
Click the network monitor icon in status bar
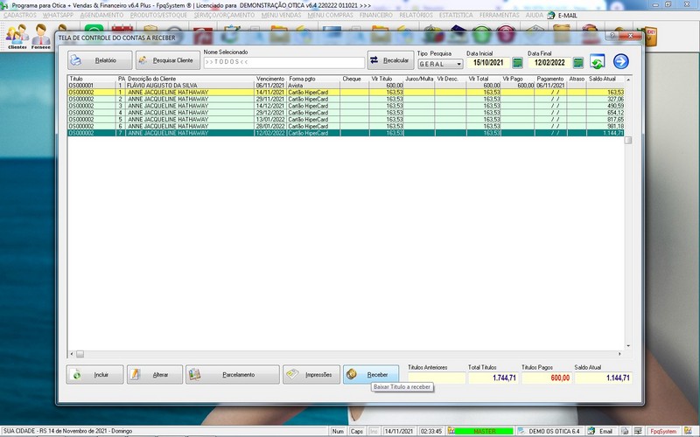pos(638,431)
